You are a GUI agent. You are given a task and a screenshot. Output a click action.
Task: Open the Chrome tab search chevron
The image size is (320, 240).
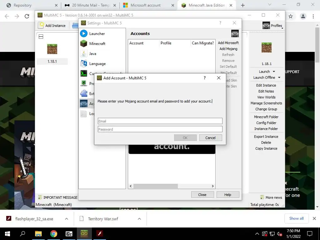coord(270,4)
